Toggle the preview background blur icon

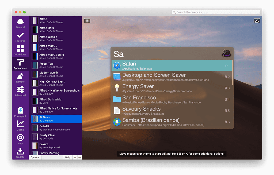87,21
